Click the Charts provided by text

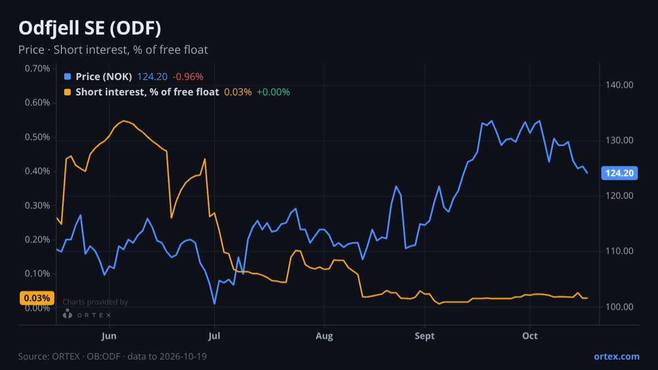tap(95, 302)
